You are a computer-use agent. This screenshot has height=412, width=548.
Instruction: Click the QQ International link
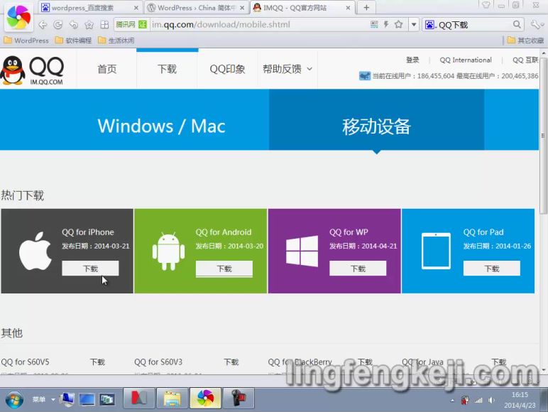click(466, 60)
